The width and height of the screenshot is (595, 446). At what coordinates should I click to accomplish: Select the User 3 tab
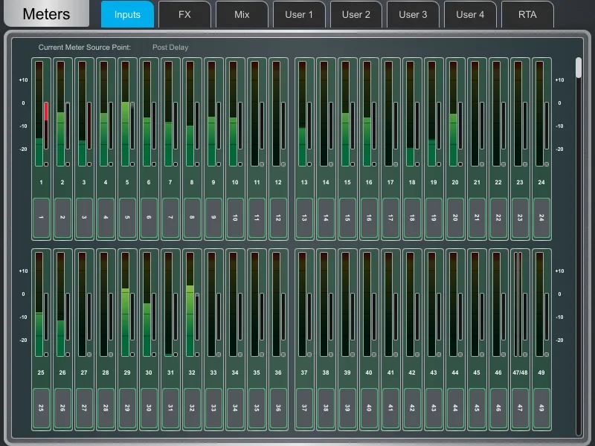413,14
